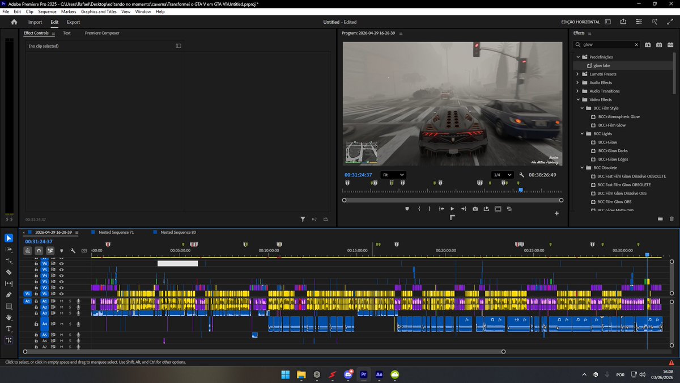Viewport: 680px width, 383px height.
Task: Open the Premiere Composer panel tab
Action: (x=102, y=33)
